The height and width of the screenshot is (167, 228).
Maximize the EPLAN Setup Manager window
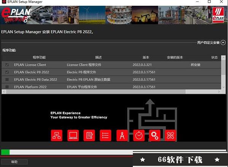tap(209, 2)
